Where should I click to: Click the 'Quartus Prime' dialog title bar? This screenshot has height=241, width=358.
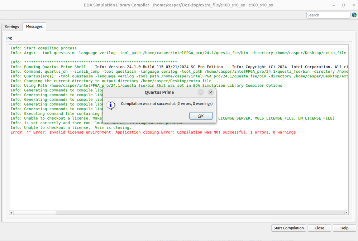click(x=159, y=92)
